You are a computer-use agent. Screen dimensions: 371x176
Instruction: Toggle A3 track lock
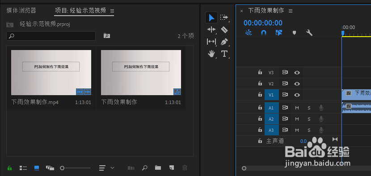260,130
